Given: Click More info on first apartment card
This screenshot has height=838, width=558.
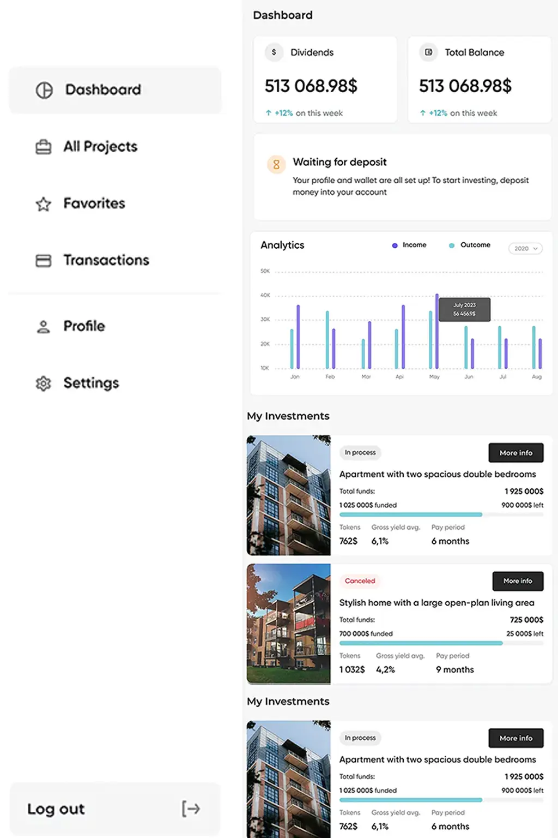Looking at the screenshot, I should (x=516, y=453).
